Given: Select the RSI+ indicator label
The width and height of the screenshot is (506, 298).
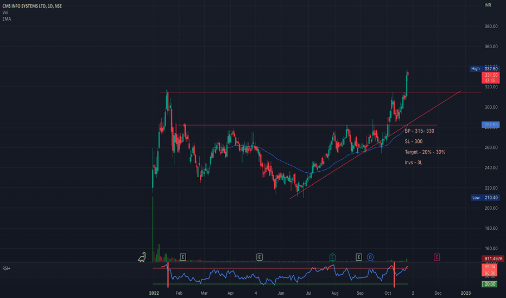Looking at the screenshot, I should [6, 268].
